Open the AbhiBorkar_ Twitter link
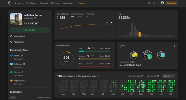The image size is (186, 100). click(19, 42)
